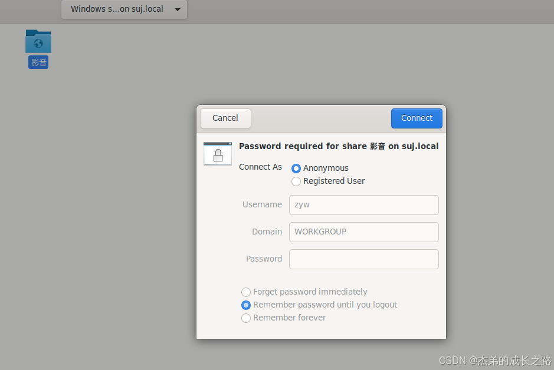
Task: Focus the Domain field showing WORKGROUP
Action: tap(363, 232)
